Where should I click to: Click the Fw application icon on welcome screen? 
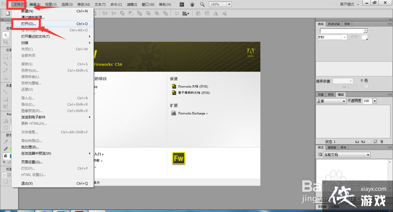point(178,158)
